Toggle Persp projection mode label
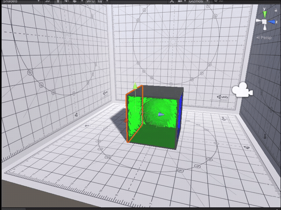Image resolution: width=281 pixels, height=210 pixels. 264,38
